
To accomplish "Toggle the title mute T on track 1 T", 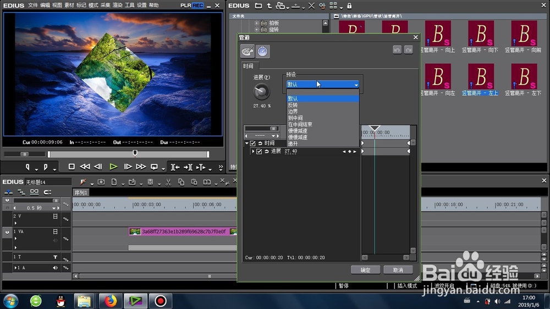I will (x=55, y=257).
